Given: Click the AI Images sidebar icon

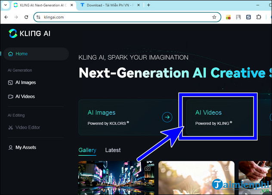Looking at the screenshot, I should [x=10, y=83].
